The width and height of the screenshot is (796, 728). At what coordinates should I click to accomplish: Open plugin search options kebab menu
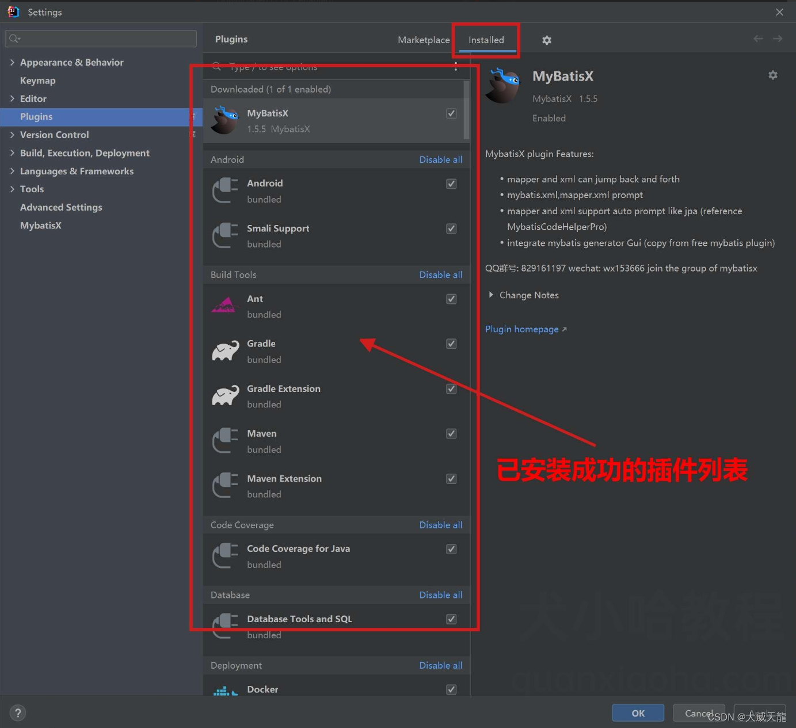click(x=456, y=67)
